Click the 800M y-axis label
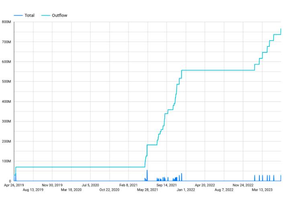 click(x=6, y=22)
